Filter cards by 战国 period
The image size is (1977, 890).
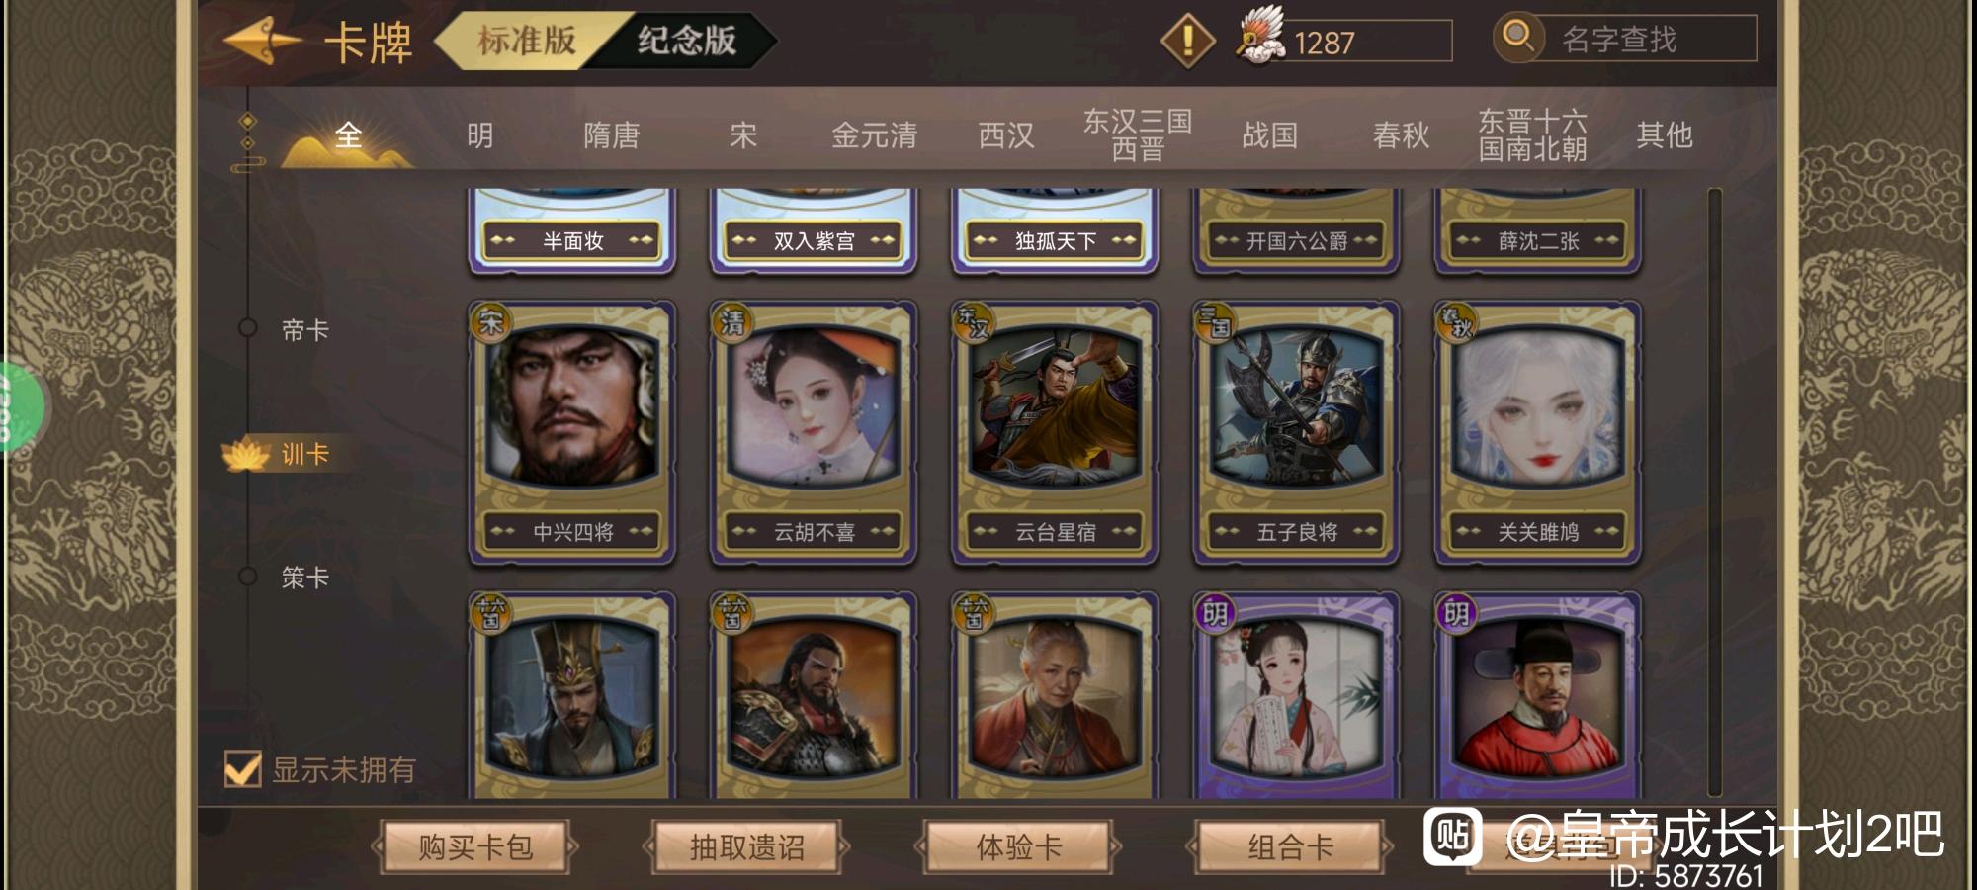pos(1269,134)
